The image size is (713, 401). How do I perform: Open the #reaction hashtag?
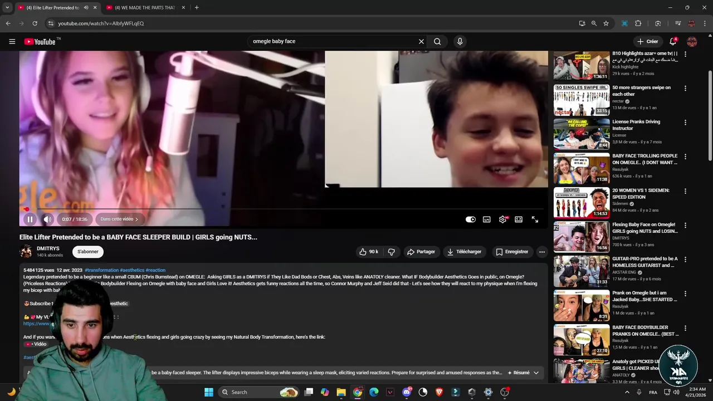pos(155,270)
